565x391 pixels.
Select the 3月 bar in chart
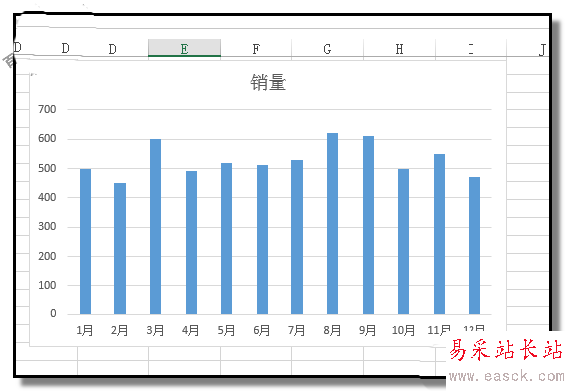pyautogui.click(x=155, y=227)
